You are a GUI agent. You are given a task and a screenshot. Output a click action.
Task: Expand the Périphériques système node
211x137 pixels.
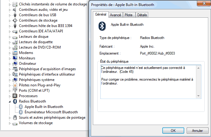pos(10,80)
